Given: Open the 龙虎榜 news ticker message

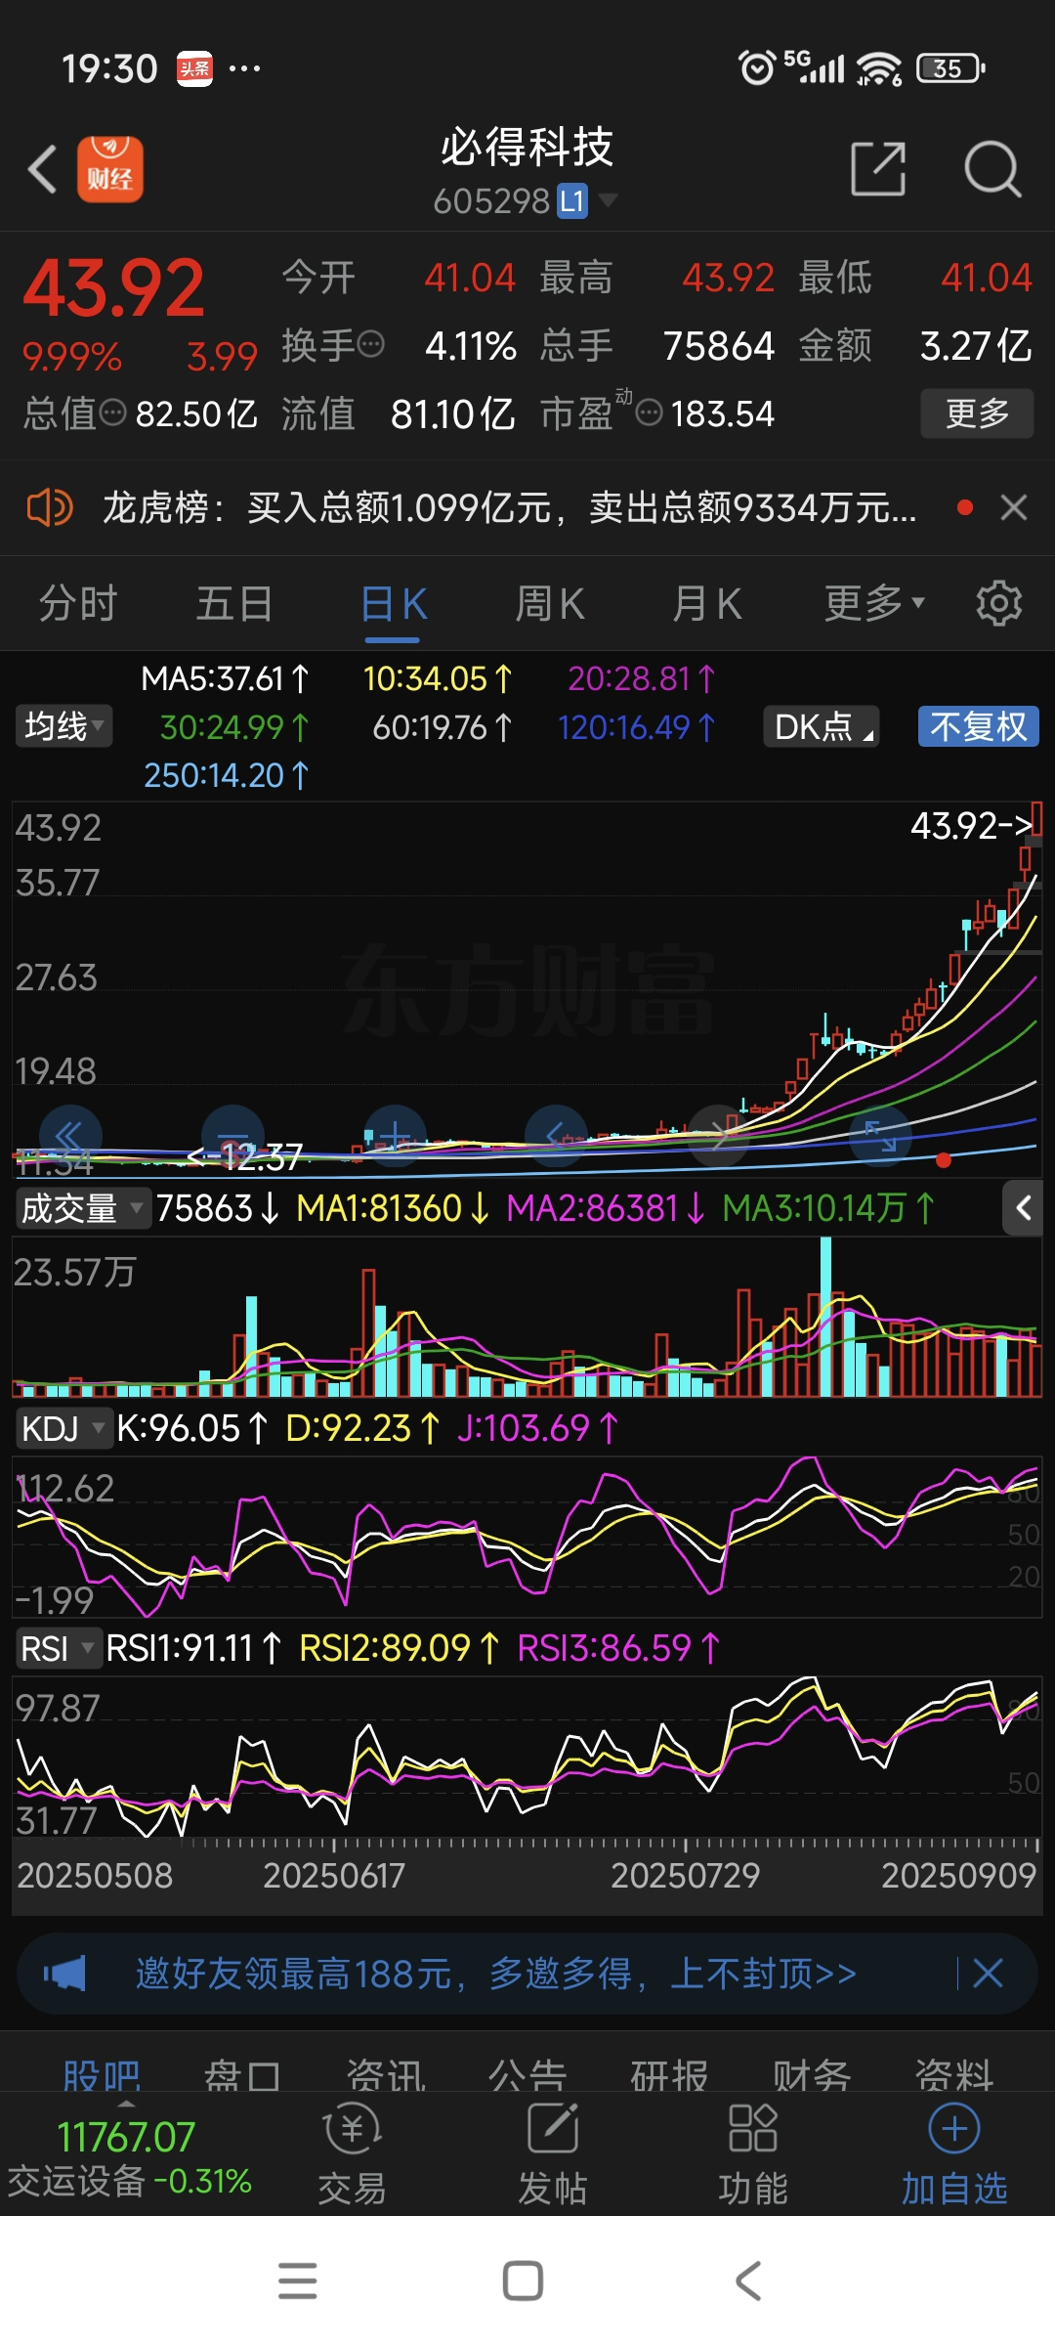Looking at the screenshot, I should [x=509, y=507].
